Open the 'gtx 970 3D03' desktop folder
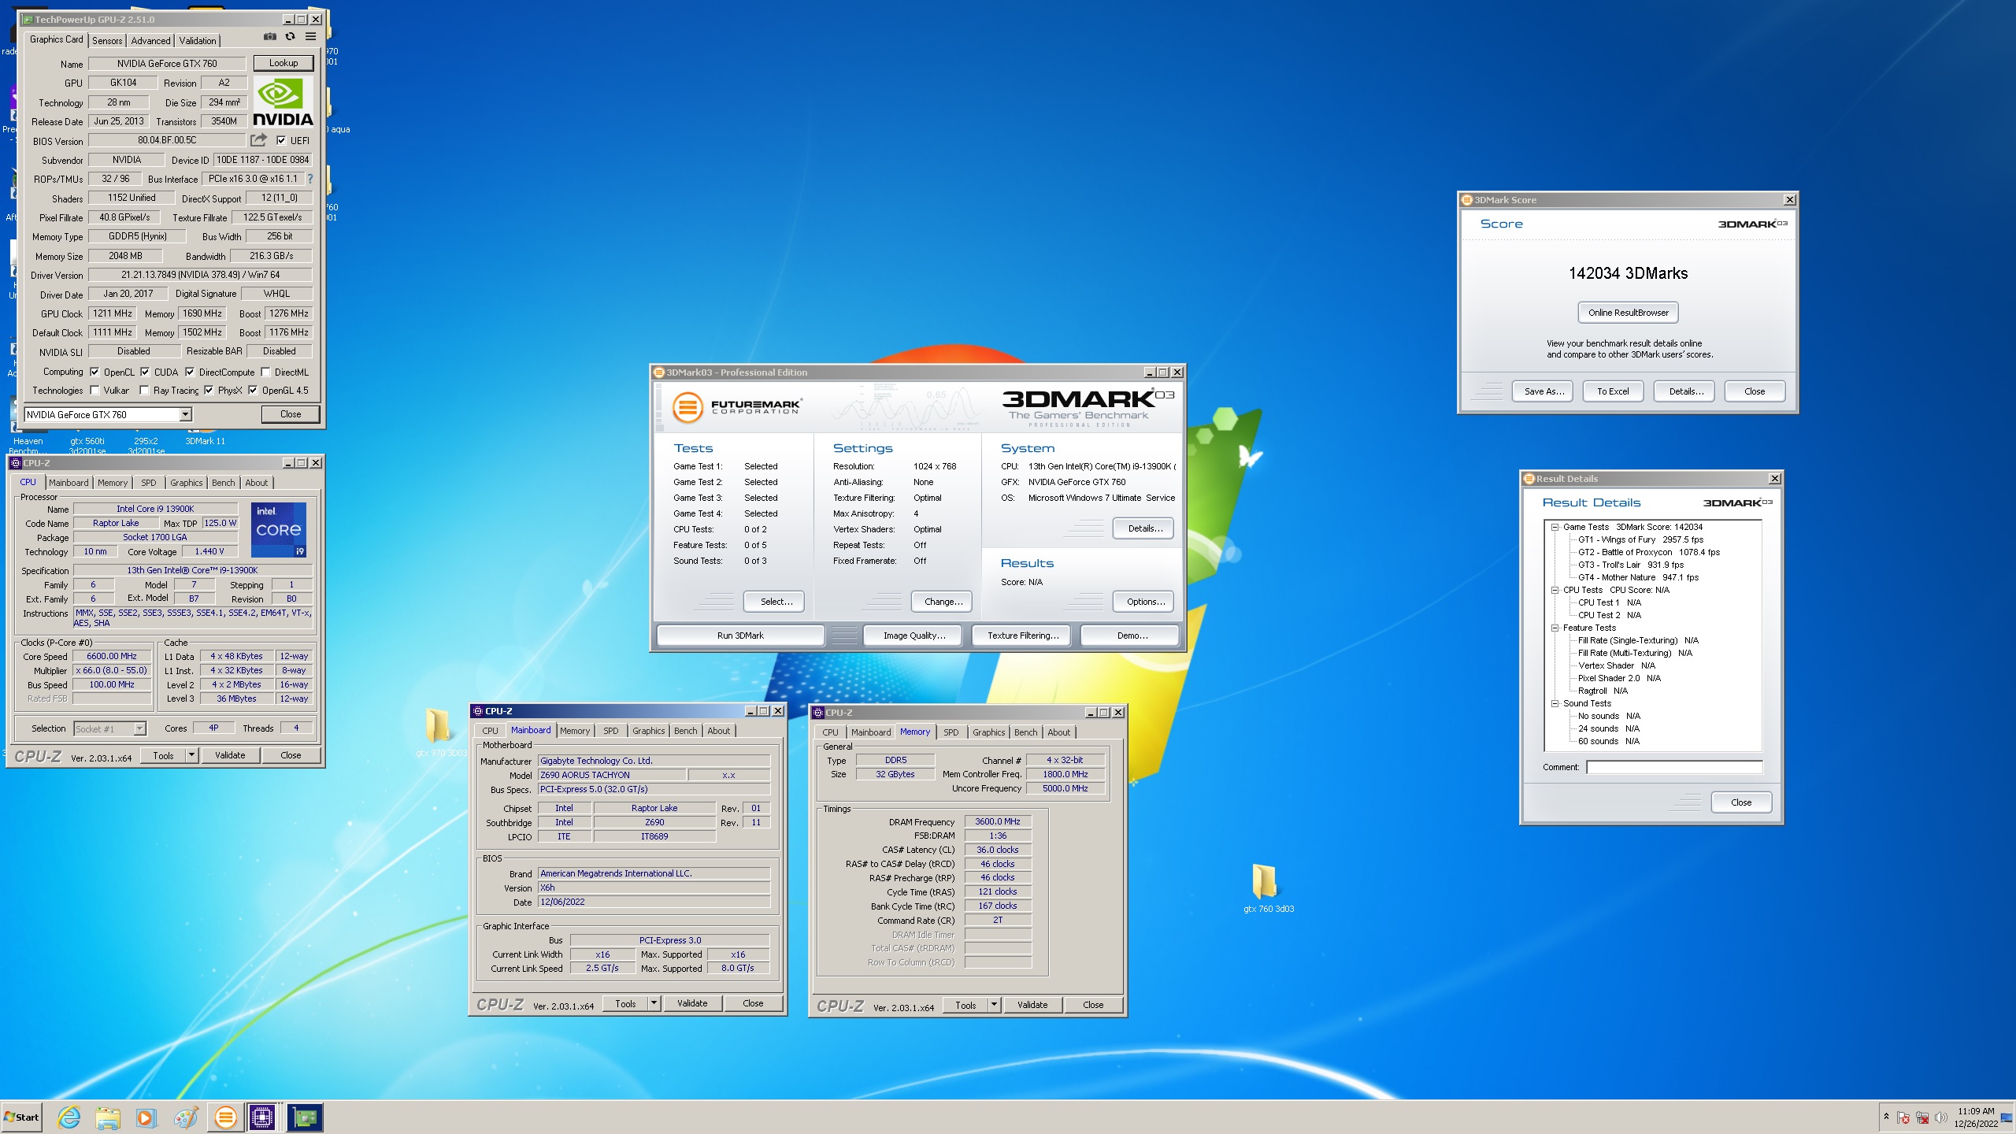The height and width of the screenshot is (1134, 2016). 439,732
